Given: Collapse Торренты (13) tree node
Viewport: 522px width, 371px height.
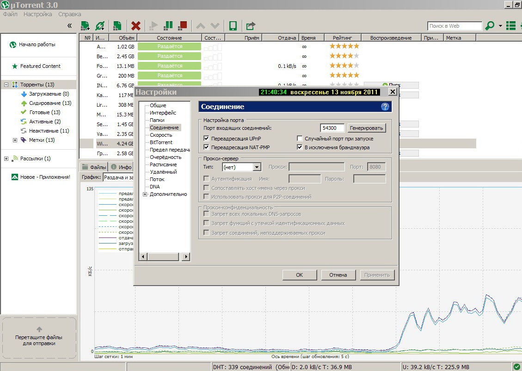Looking at the screenshot, I should [x=6, y=85].
